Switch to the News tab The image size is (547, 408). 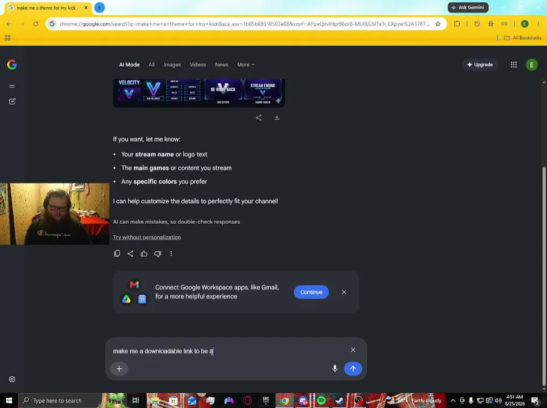click(222, 65)
